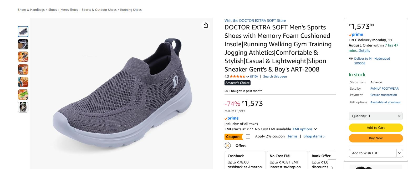Click the prime logo under the price
418x169 pixels.
click(x=231, y=118)
